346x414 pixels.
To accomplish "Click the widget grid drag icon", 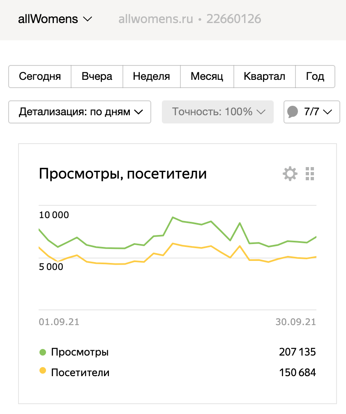I will tap(310, 174).
